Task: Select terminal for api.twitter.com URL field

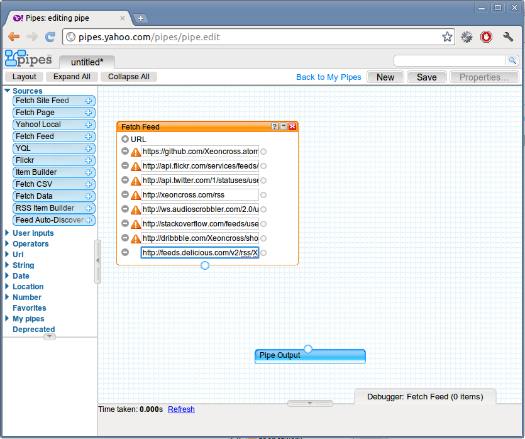Action: (263, 181)
